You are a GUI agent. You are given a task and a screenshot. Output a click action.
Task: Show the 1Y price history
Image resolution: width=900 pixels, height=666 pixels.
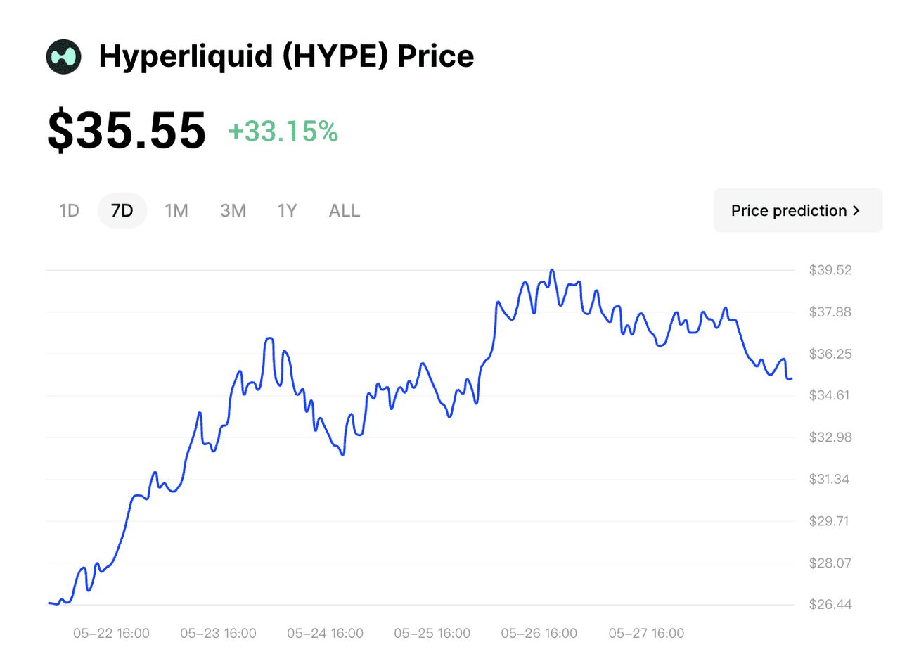287,210
